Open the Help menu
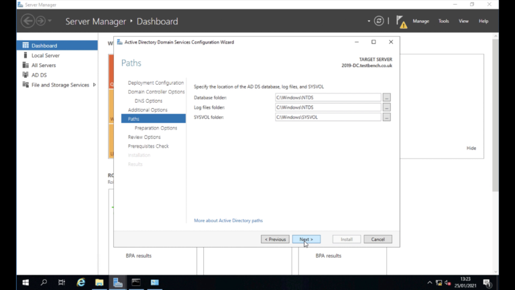Image resolution: width=515 pixels, height=290 pixels. click(483, 21)
